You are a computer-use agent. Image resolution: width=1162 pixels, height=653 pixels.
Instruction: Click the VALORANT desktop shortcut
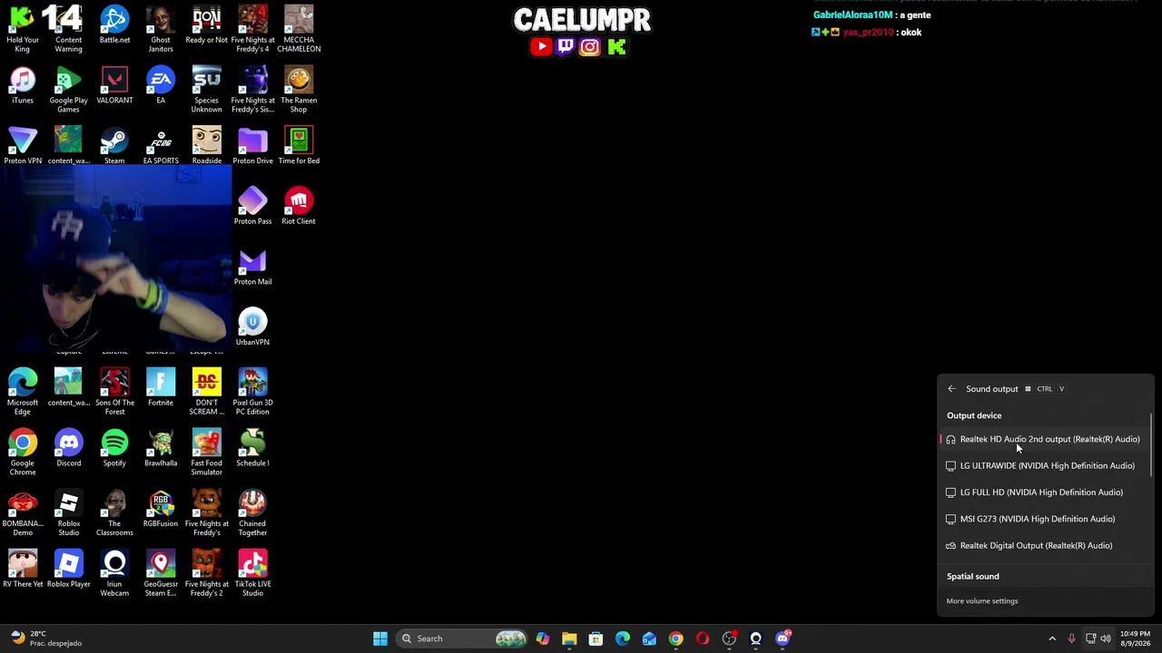(114, 85)
